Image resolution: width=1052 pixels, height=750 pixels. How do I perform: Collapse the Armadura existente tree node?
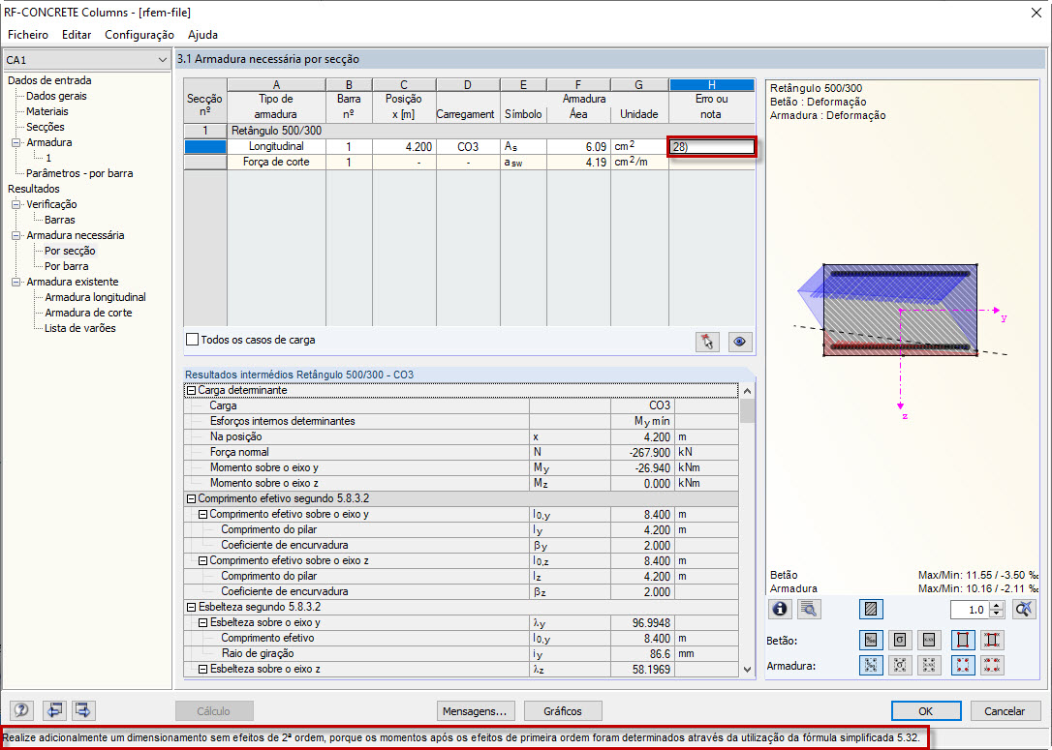pyautogui.click(x=16, y=283)
